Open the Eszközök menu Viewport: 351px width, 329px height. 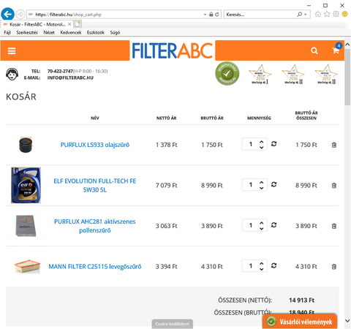96,32
